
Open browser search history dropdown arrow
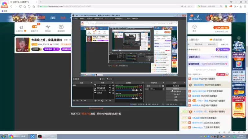[192, 6]
